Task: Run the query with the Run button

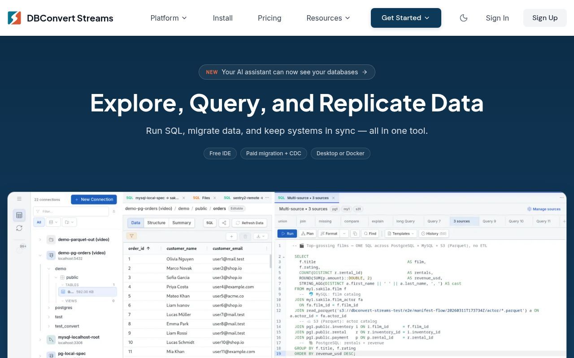Action: pos(287,234)
